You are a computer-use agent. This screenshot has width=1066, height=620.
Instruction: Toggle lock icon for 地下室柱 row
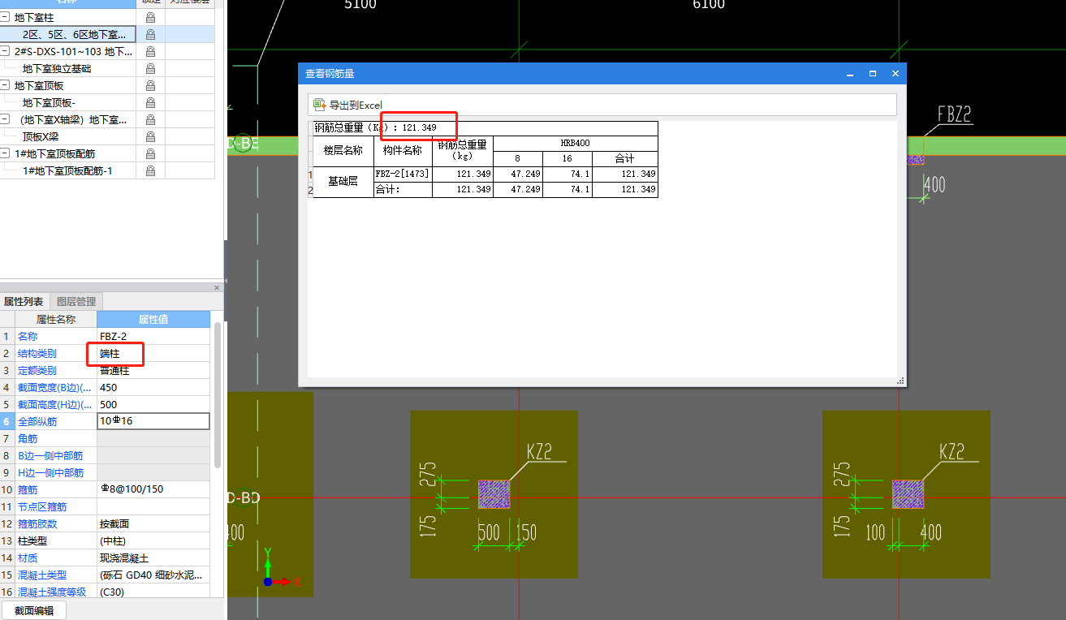click(150, 17)
